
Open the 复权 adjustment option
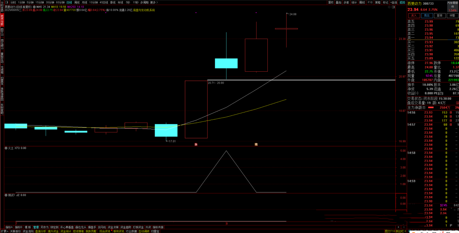pos(331,3)
